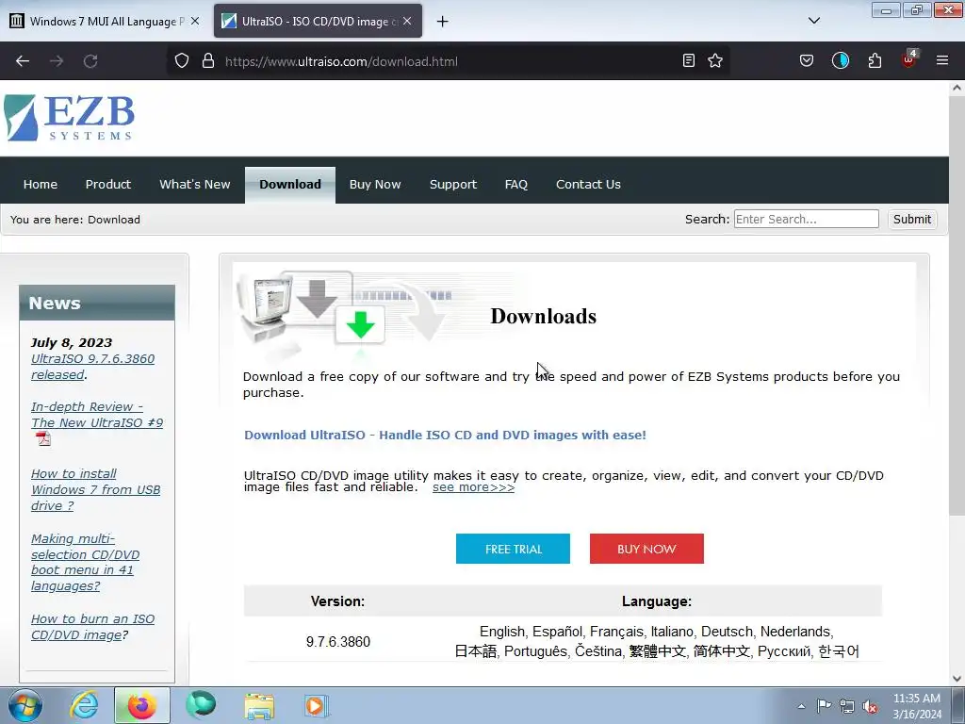
Task: Select the UltraISO browser tab
Action: 317,21
